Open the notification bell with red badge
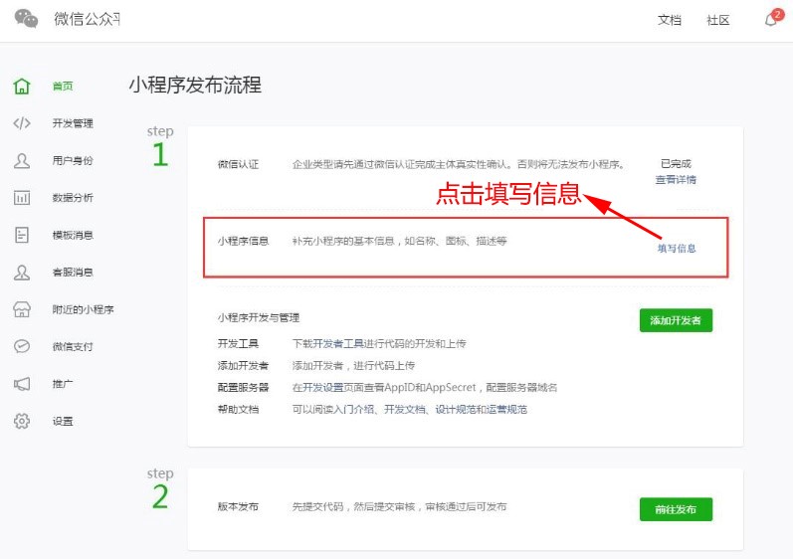The width and height of the screenshot is (793, 559). [x=772, y=19]
